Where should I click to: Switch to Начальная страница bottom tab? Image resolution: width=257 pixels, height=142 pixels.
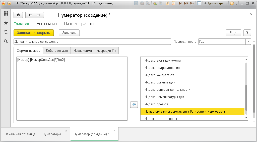[20, 134]
